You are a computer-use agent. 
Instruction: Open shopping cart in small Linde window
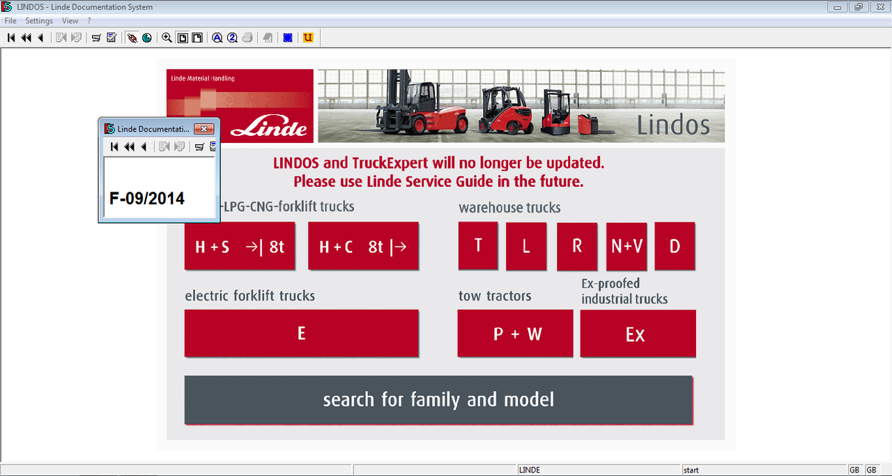[x=199, y=146]
